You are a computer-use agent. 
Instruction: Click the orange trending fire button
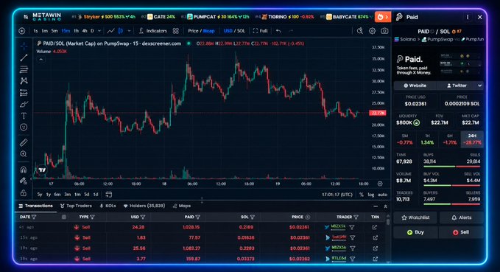383,17
